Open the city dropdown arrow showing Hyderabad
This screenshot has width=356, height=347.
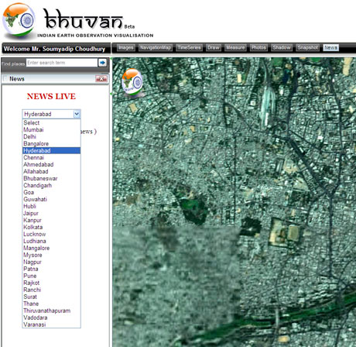[x=77, y=114]
